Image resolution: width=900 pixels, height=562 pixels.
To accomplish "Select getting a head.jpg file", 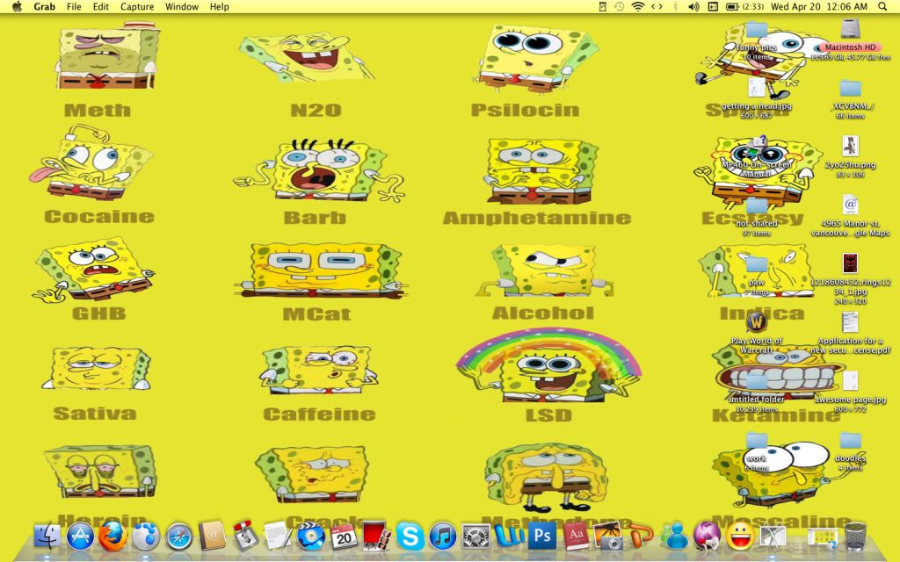I will point(757,88).
